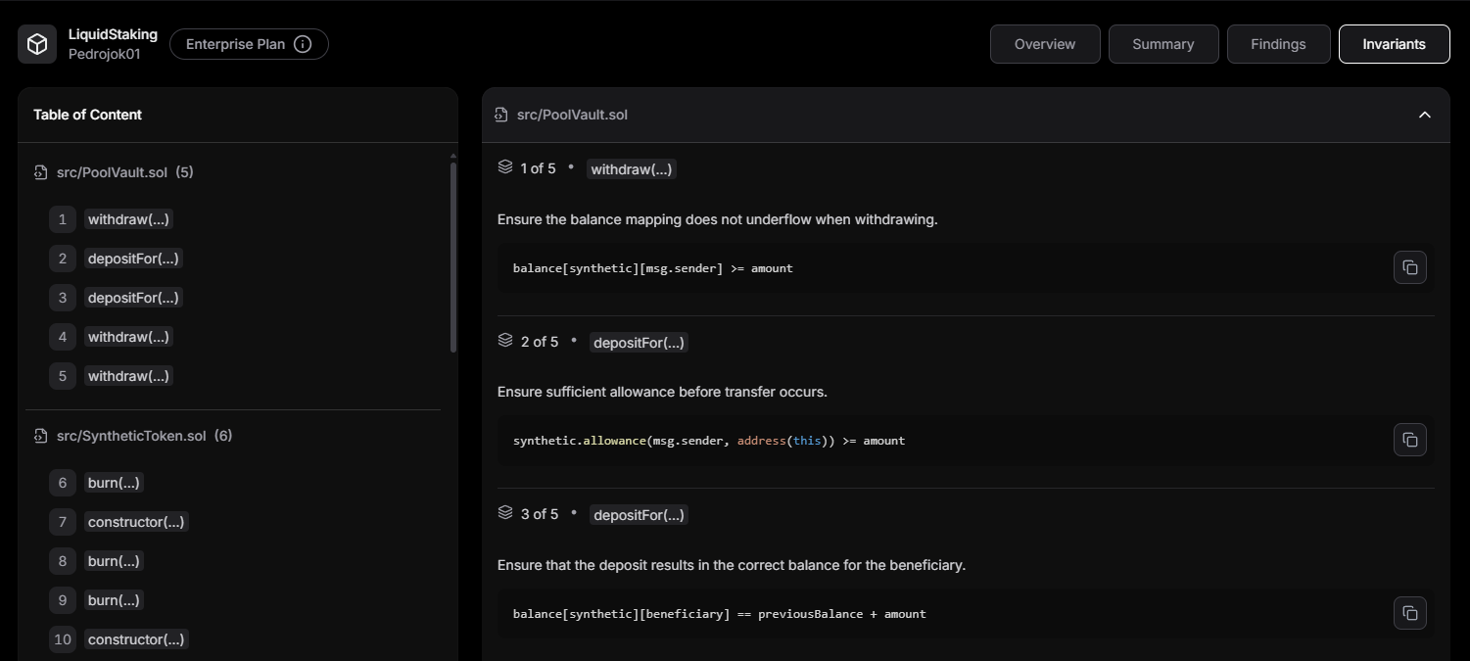This screenshot has height=661, width=1470.
Task: Select item 10 constructor(...) in table of content
Action: click(136, 639)
